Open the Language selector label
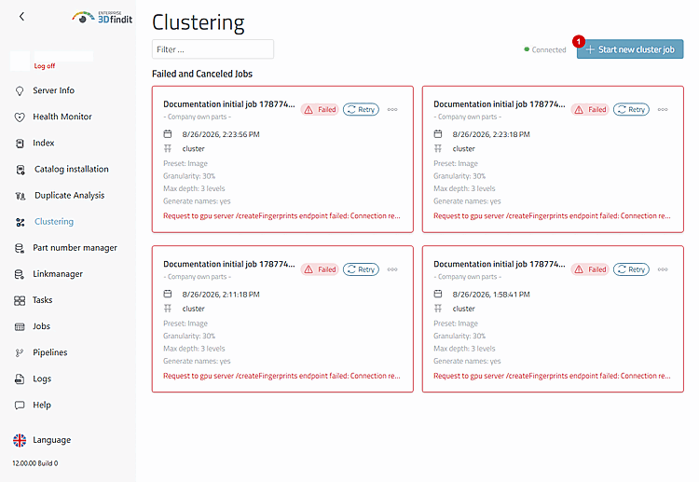 (51, 440)
